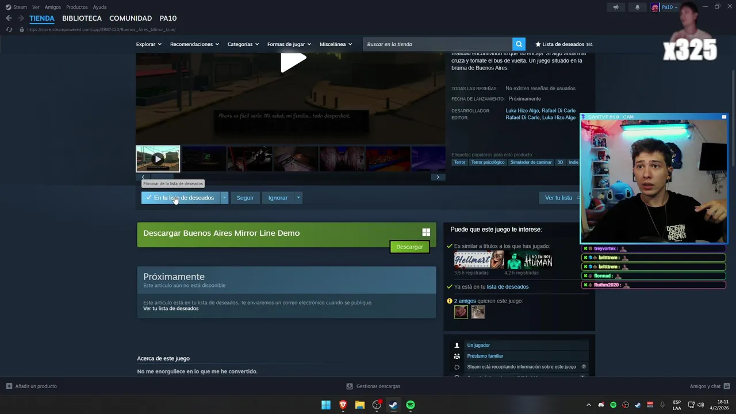Open the Productos menu
This screenshot has width=736, height=414.
pyautogui.click(x=77, y=7)
